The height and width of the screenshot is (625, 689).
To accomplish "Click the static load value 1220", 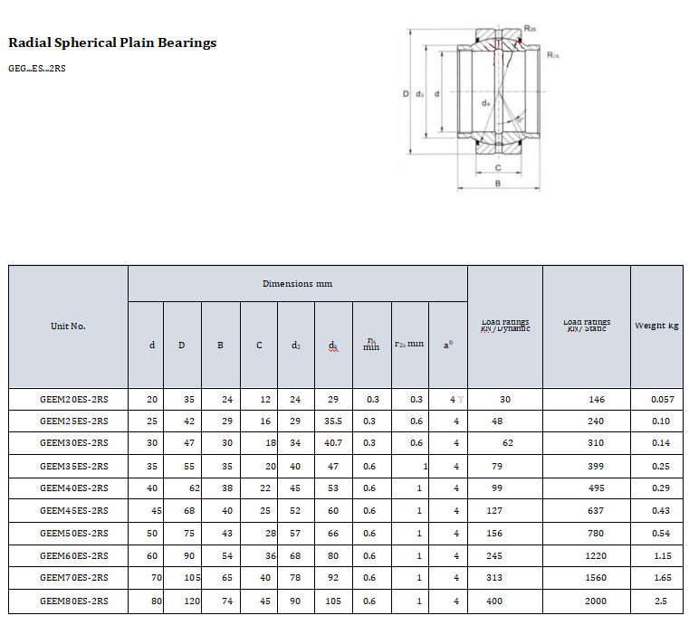I will [x=596, y=555].
